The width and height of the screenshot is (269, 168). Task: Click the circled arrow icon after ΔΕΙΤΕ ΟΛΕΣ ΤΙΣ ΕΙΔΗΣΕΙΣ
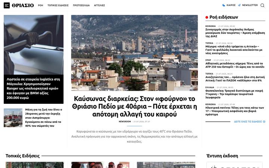[x=264, y=122]
